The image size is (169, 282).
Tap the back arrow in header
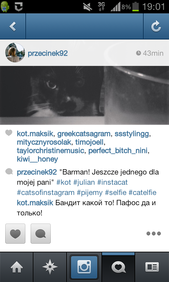[x=13, y=26]
